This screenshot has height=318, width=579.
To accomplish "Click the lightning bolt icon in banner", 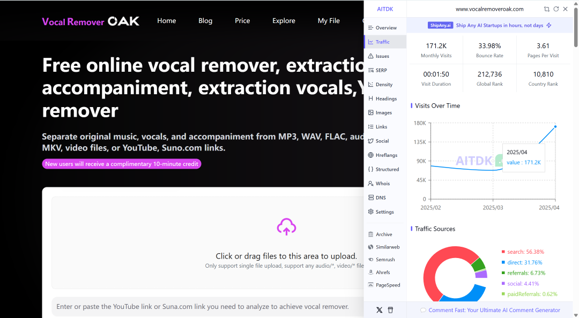I will pyautogui.click(x=549, y=25).
